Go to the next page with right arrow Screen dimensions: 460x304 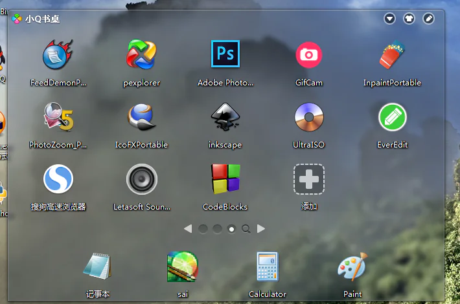pyautogui.click(x=261, y=228)
